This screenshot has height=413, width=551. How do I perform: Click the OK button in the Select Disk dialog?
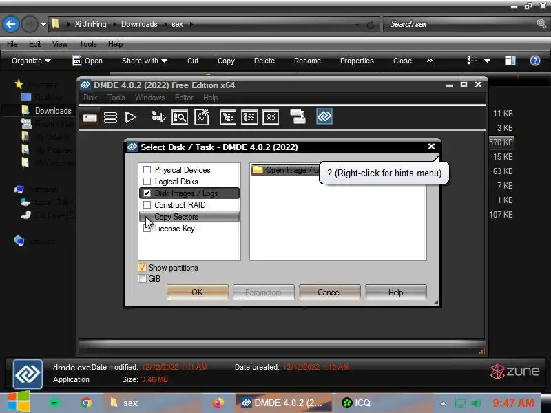[197, 293]
